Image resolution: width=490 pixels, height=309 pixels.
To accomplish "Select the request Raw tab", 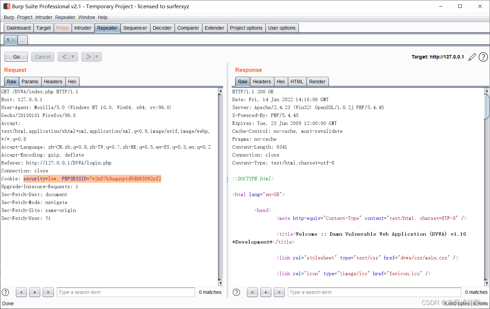I will click(12, 82).
